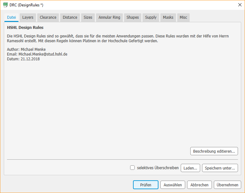Cancel with the Abbrechen button
The height and width of the screenshot is (193, 245).
pos(199,185)
